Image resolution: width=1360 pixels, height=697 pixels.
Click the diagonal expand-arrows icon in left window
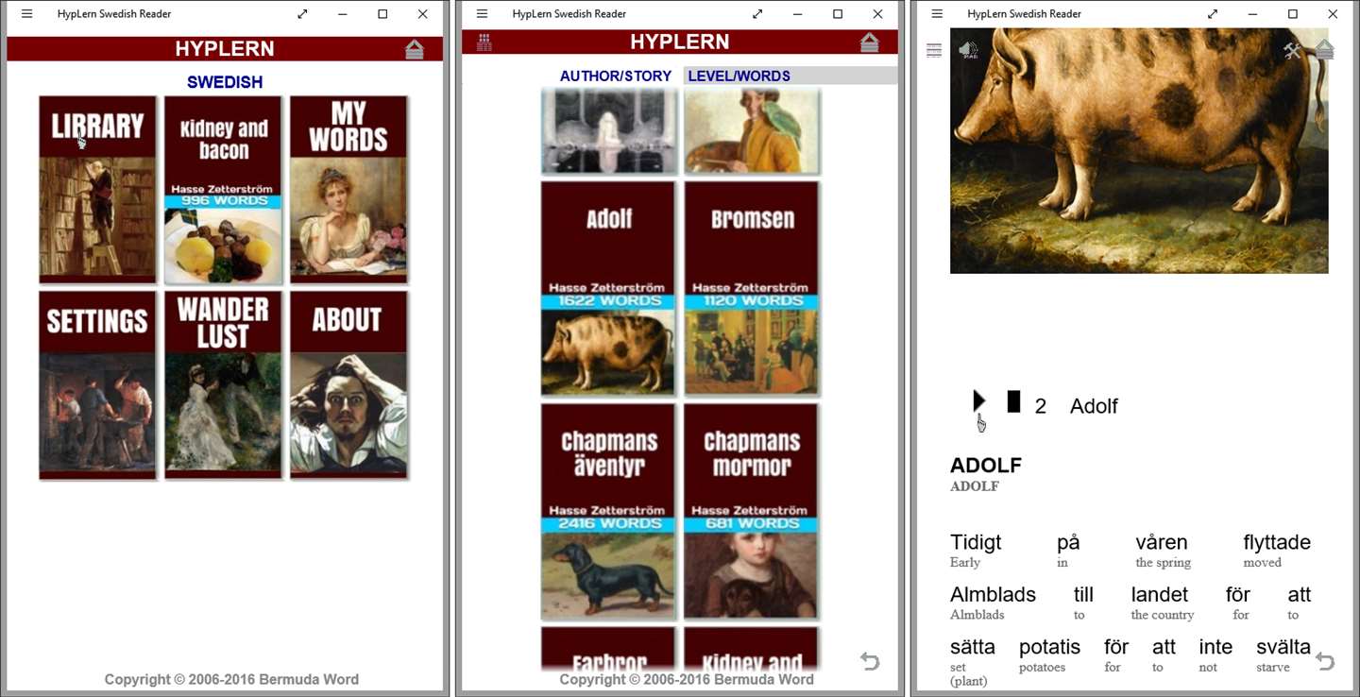point(302,14)
